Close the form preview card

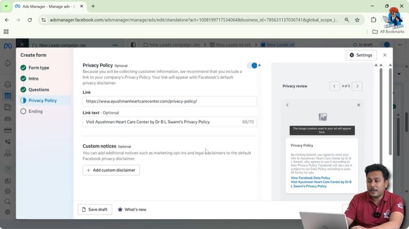359,105
